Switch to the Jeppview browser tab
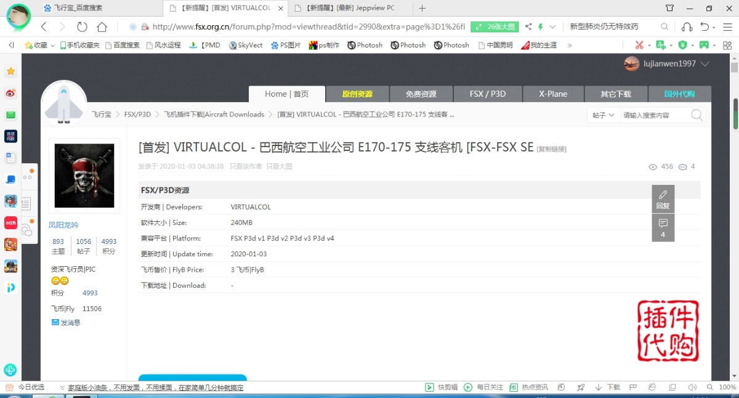Viewport: 739px width, 398px height. point(350,8)
